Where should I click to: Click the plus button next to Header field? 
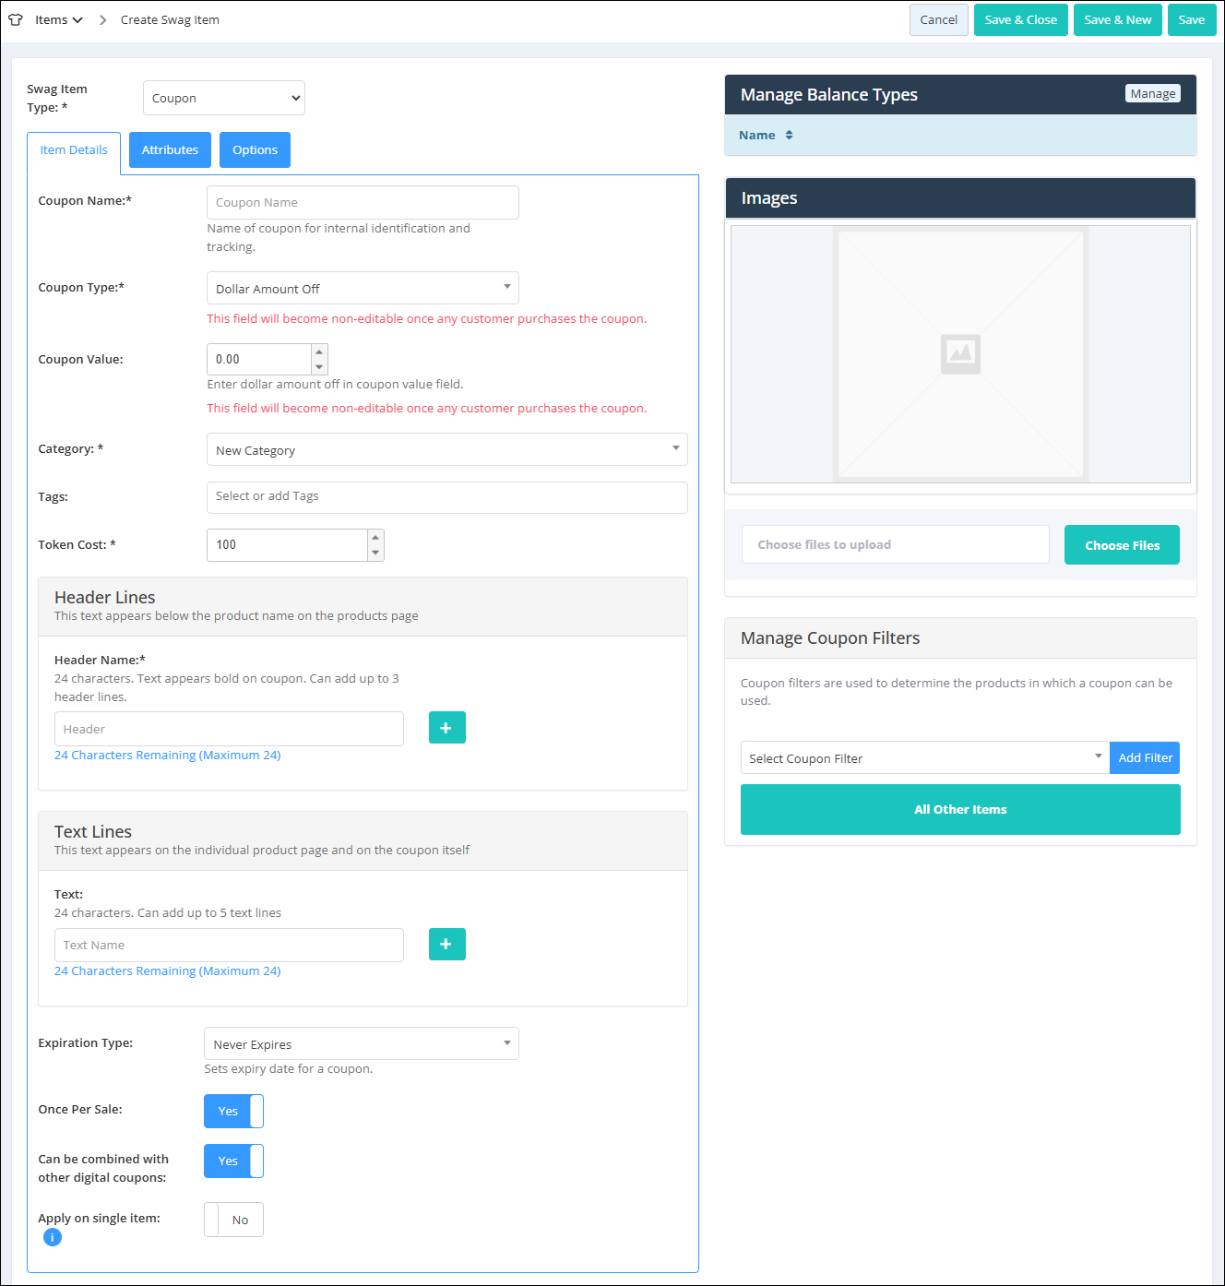[446, 728]
